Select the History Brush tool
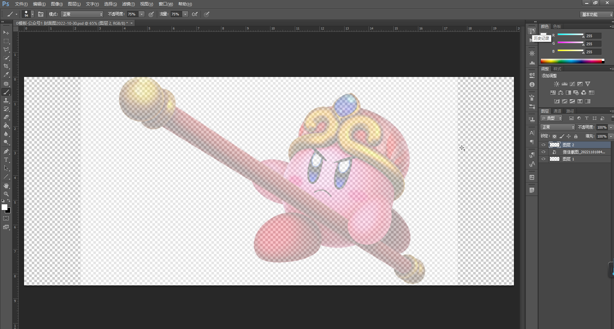Screen dimensions: 614x329 6,109
